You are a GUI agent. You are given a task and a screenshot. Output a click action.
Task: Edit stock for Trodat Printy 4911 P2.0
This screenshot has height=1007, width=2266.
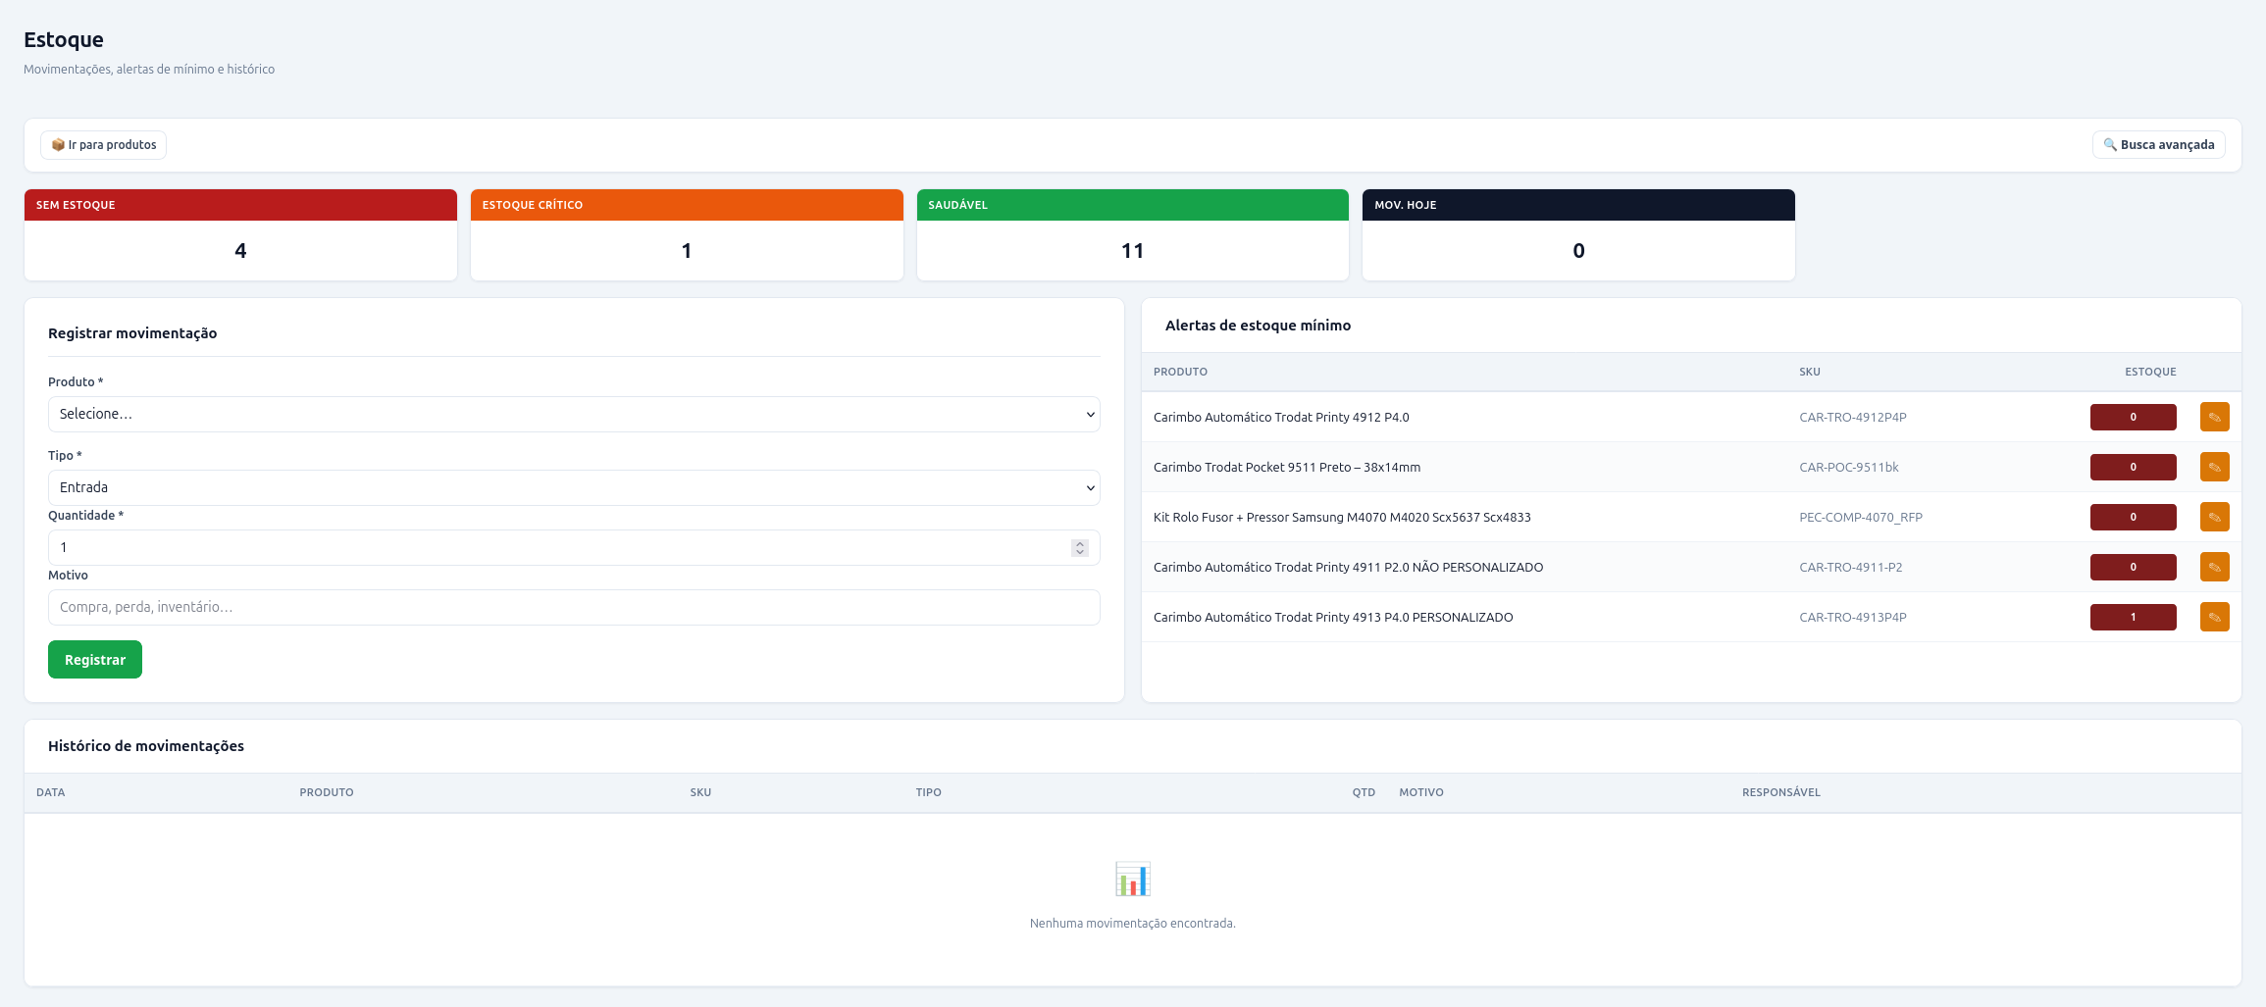pyautogui.click(x=2214, y=567)
